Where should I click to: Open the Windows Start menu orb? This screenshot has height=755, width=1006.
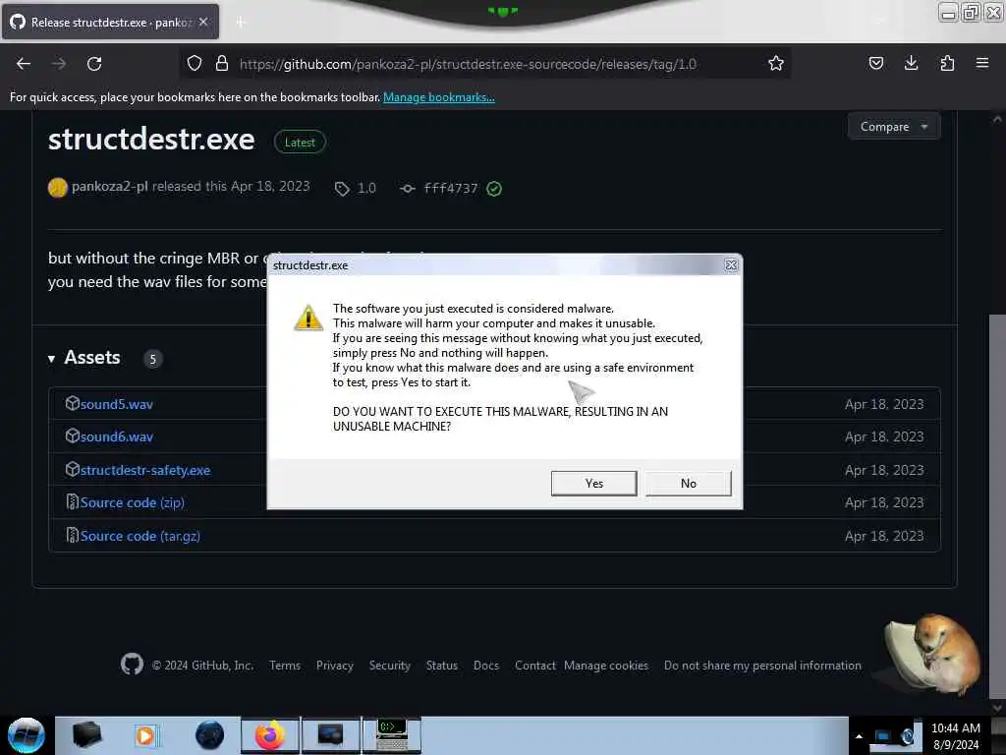click(27, 735)
